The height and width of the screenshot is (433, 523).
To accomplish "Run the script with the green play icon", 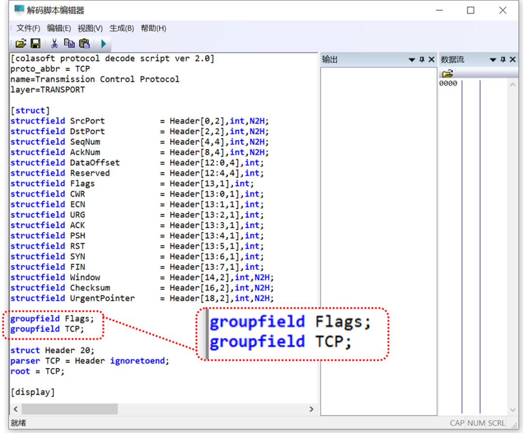I will click(103, 44).
